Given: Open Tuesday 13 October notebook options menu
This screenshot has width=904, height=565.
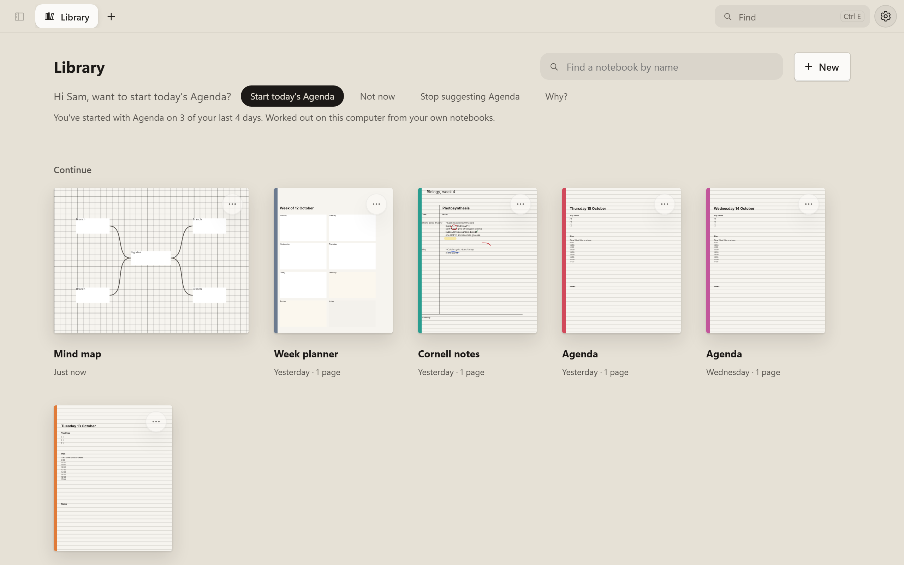Looking at the screenshot, I should 156,422.
